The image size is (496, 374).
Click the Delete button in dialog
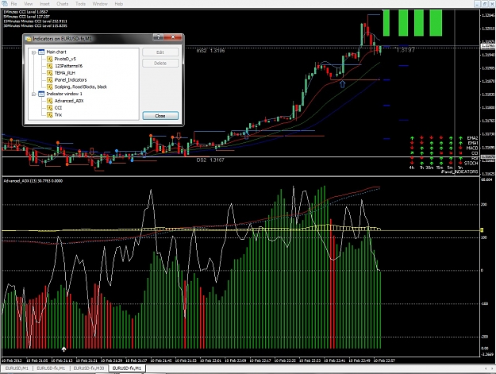[160, 63]
